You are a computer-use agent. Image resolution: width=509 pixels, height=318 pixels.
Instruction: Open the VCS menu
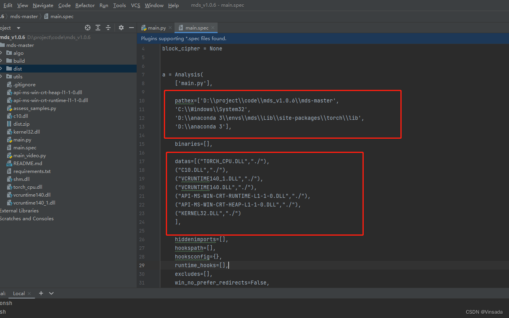pyautogui.click(x=135, y=5)
